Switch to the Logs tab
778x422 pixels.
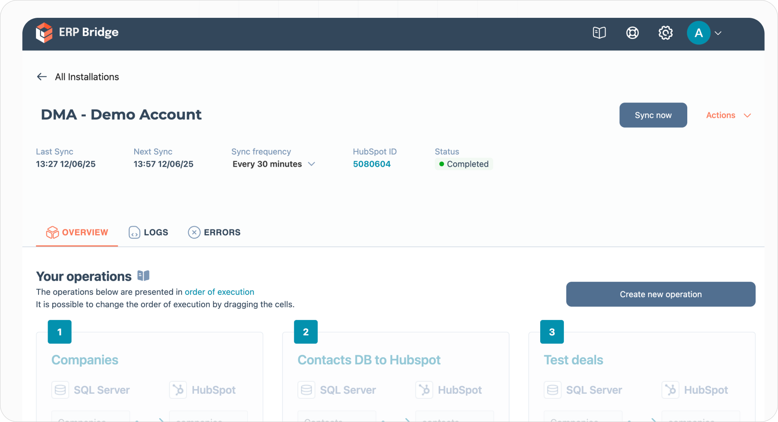149,233
